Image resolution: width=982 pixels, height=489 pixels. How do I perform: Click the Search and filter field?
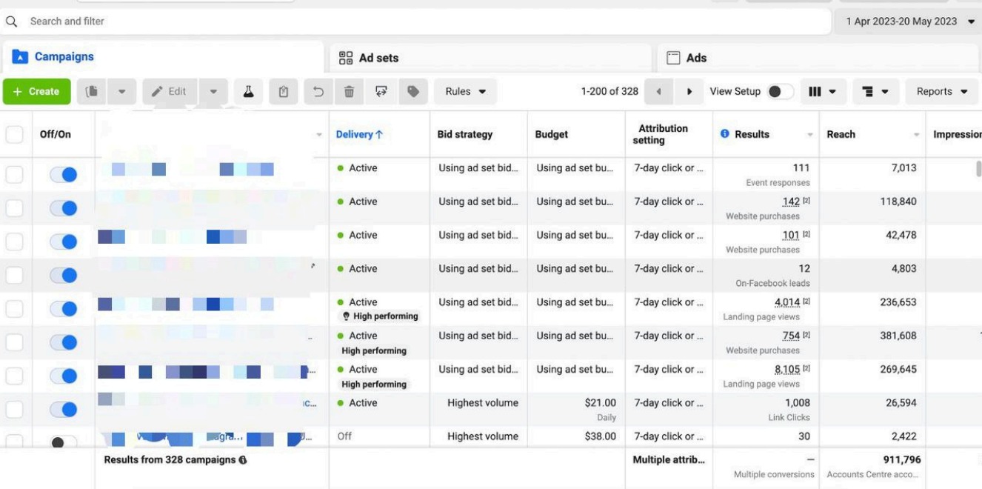click(415, 21)
